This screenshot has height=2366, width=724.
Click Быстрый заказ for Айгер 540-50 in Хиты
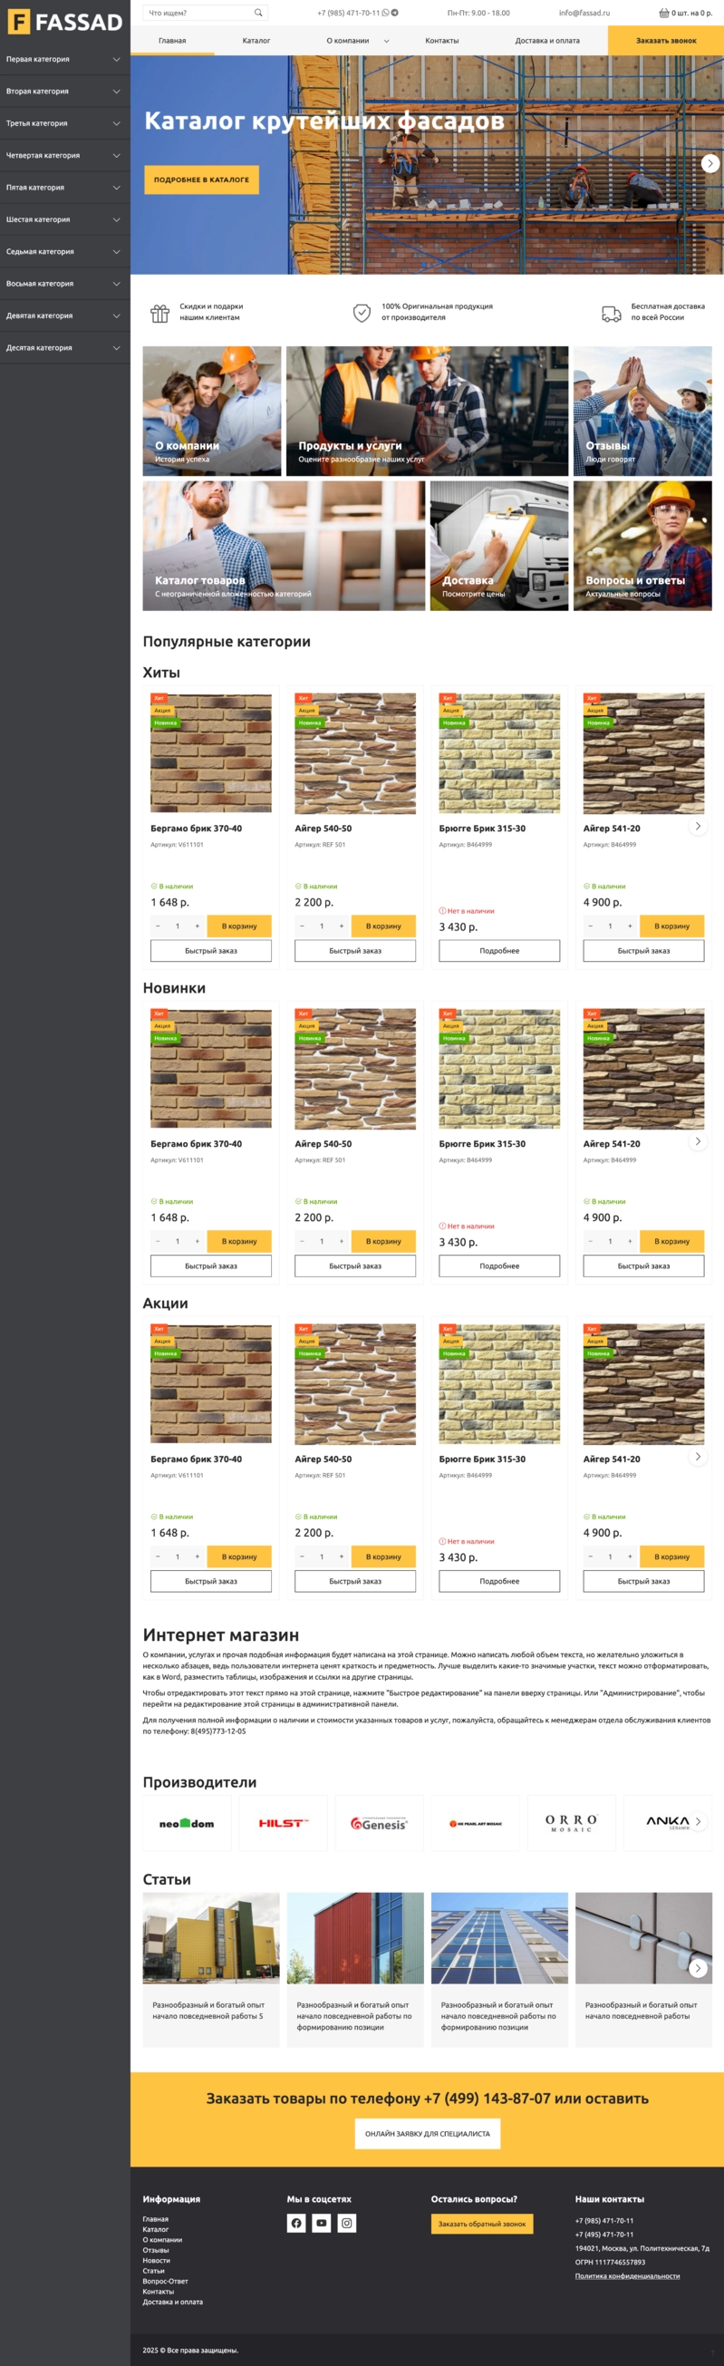(355, 951)
